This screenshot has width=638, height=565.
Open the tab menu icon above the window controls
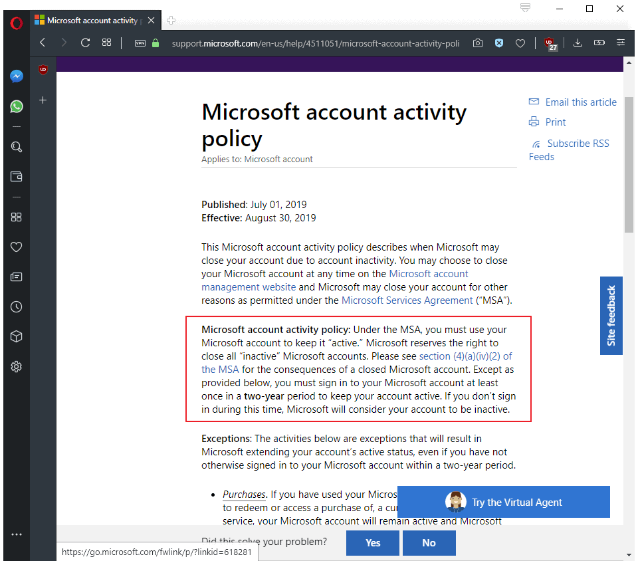tap(525, 8)
